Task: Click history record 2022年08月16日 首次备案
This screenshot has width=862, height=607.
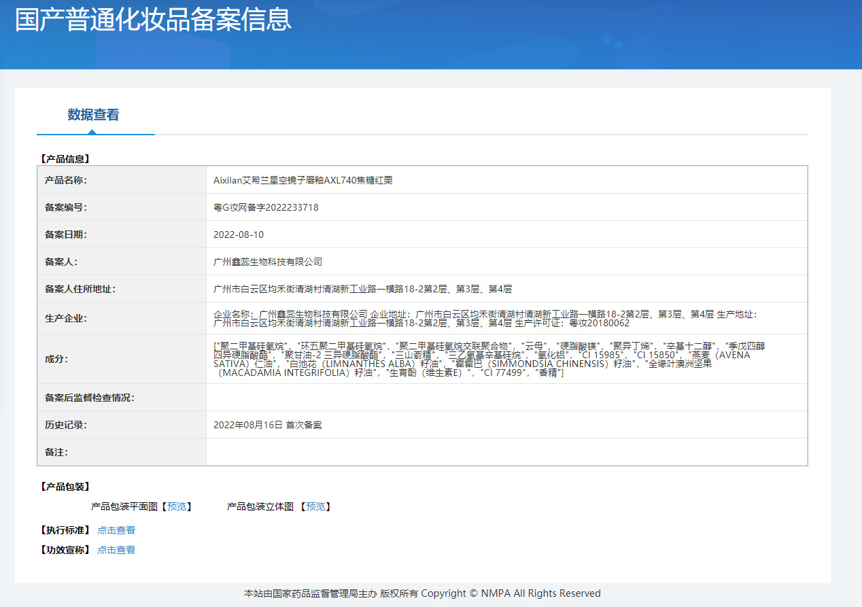Action: coord(268,425)
